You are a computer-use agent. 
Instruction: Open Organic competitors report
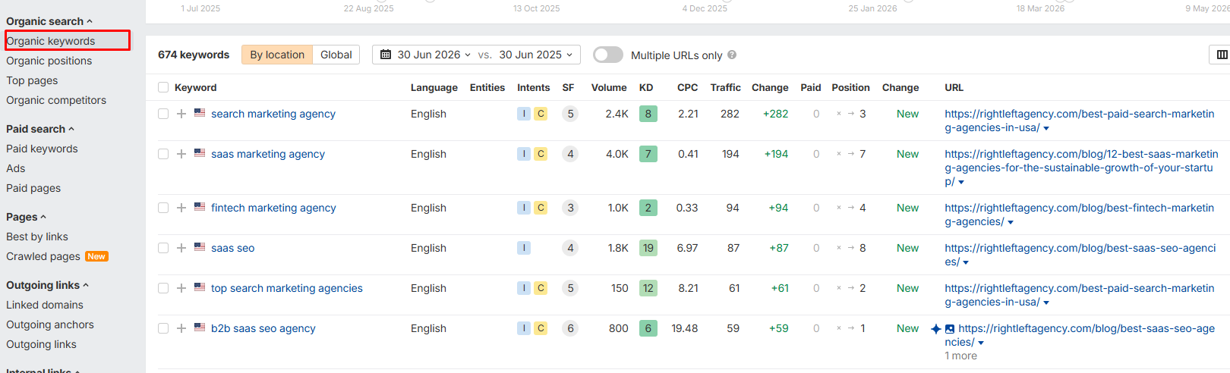click(x=56, y=100)
